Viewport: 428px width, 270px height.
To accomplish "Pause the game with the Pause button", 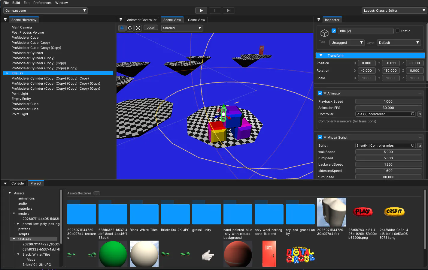I will pos(215,10).
